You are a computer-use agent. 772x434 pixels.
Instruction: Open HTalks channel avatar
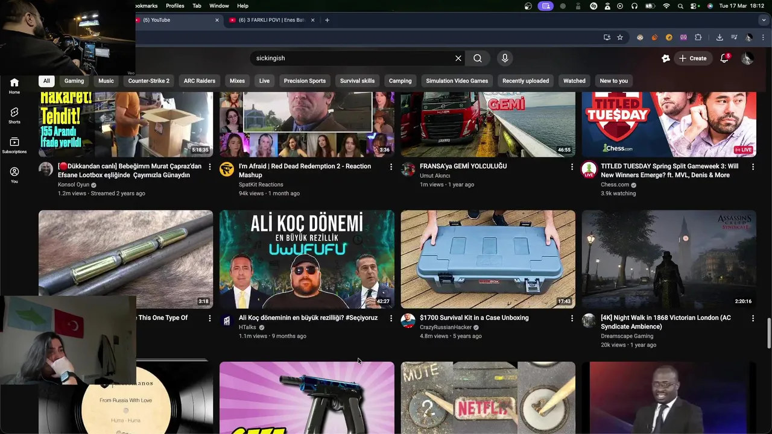227,320
